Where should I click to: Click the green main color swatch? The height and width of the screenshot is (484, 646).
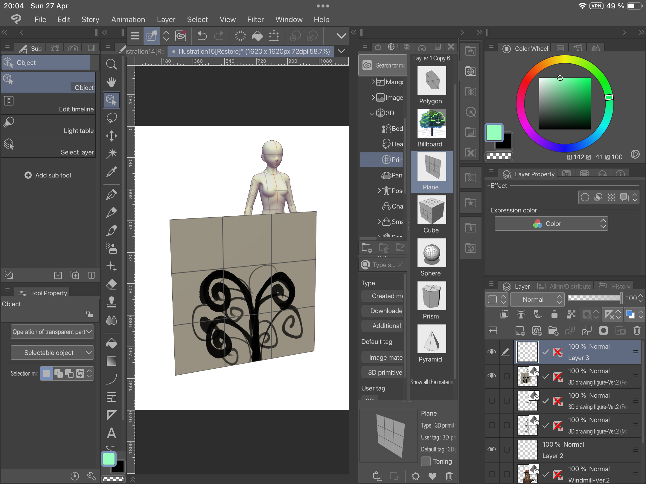click(494, 133)
